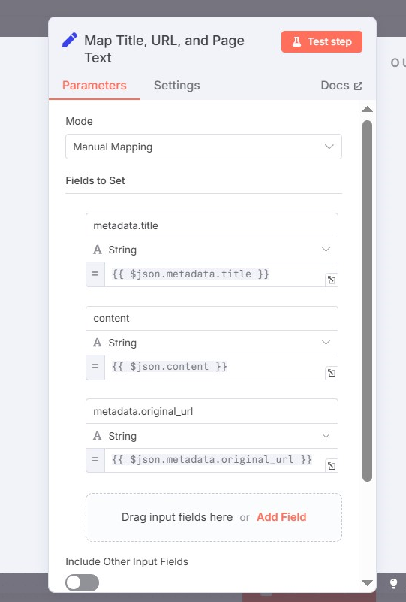Viewport: 406px width, 602px height.
Task: Click the pencil edit icon beside node title
Action: tap(69, 40)
